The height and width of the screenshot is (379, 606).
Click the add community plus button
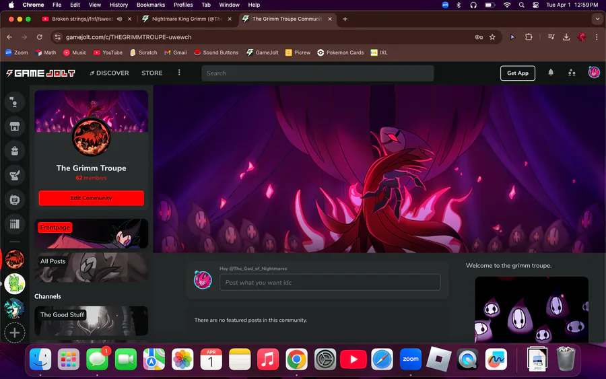point(15,333)
